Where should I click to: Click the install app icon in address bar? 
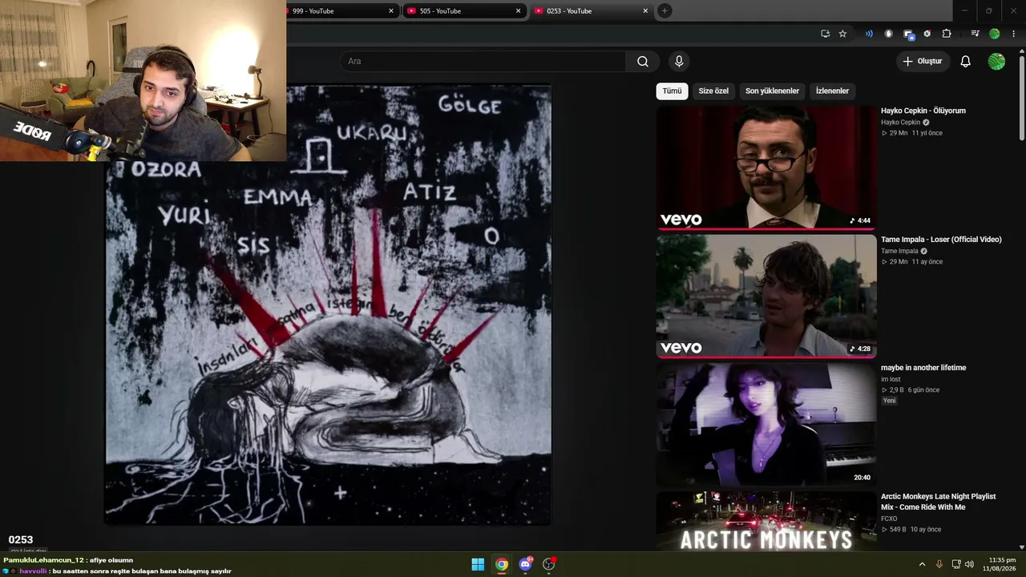[825, 34]
